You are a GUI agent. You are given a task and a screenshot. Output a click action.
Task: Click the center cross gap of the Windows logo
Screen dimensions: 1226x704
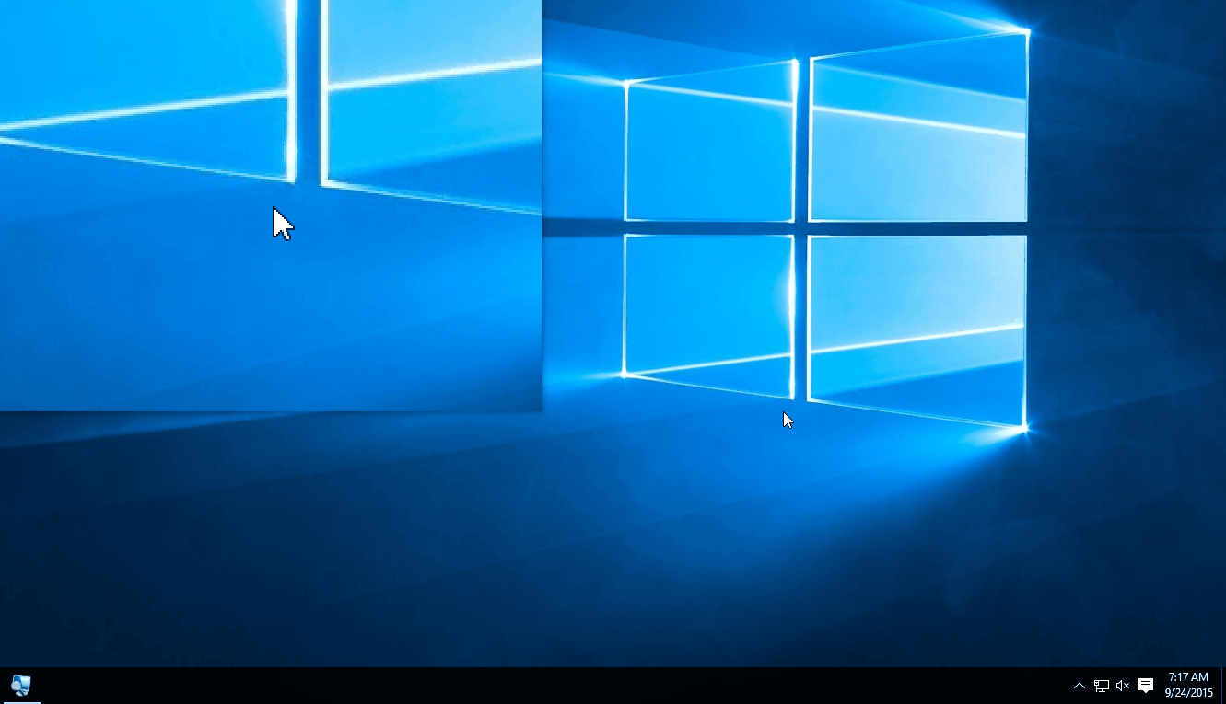tap(801, 228)
